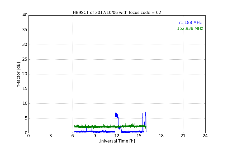Viewport: 228px width, 152px height.
Task: Click the Y-factor [dB] axis label
Action: click(x=18, y=74)
